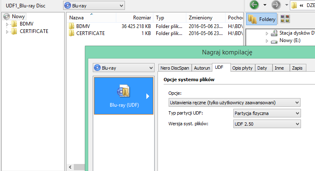This screenshot has width=315, height=171.
Task: Click horizontal scrollbar left arrow
Action: pyautogui.click(x=71, y=167)
